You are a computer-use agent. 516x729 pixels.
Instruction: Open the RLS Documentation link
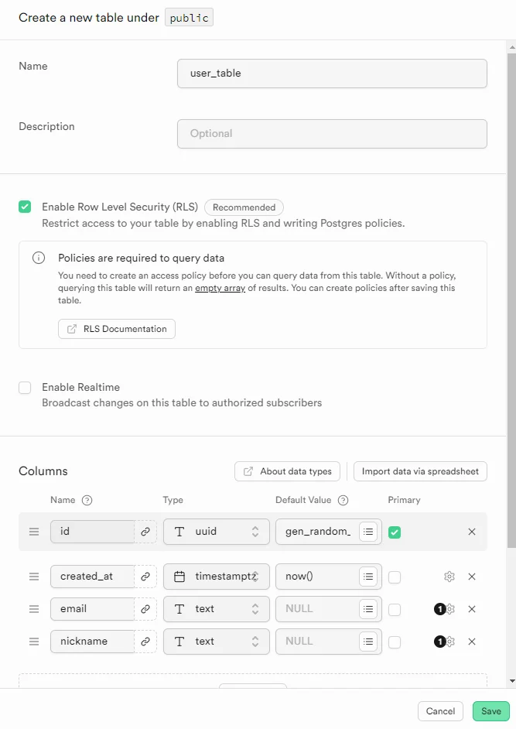pos(117,329)
